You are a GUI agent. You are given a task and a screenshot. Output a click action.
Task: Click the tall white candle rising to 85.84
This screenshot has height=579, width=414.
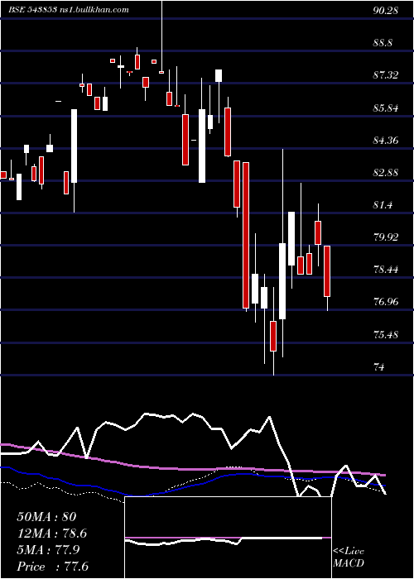[75, 146]
